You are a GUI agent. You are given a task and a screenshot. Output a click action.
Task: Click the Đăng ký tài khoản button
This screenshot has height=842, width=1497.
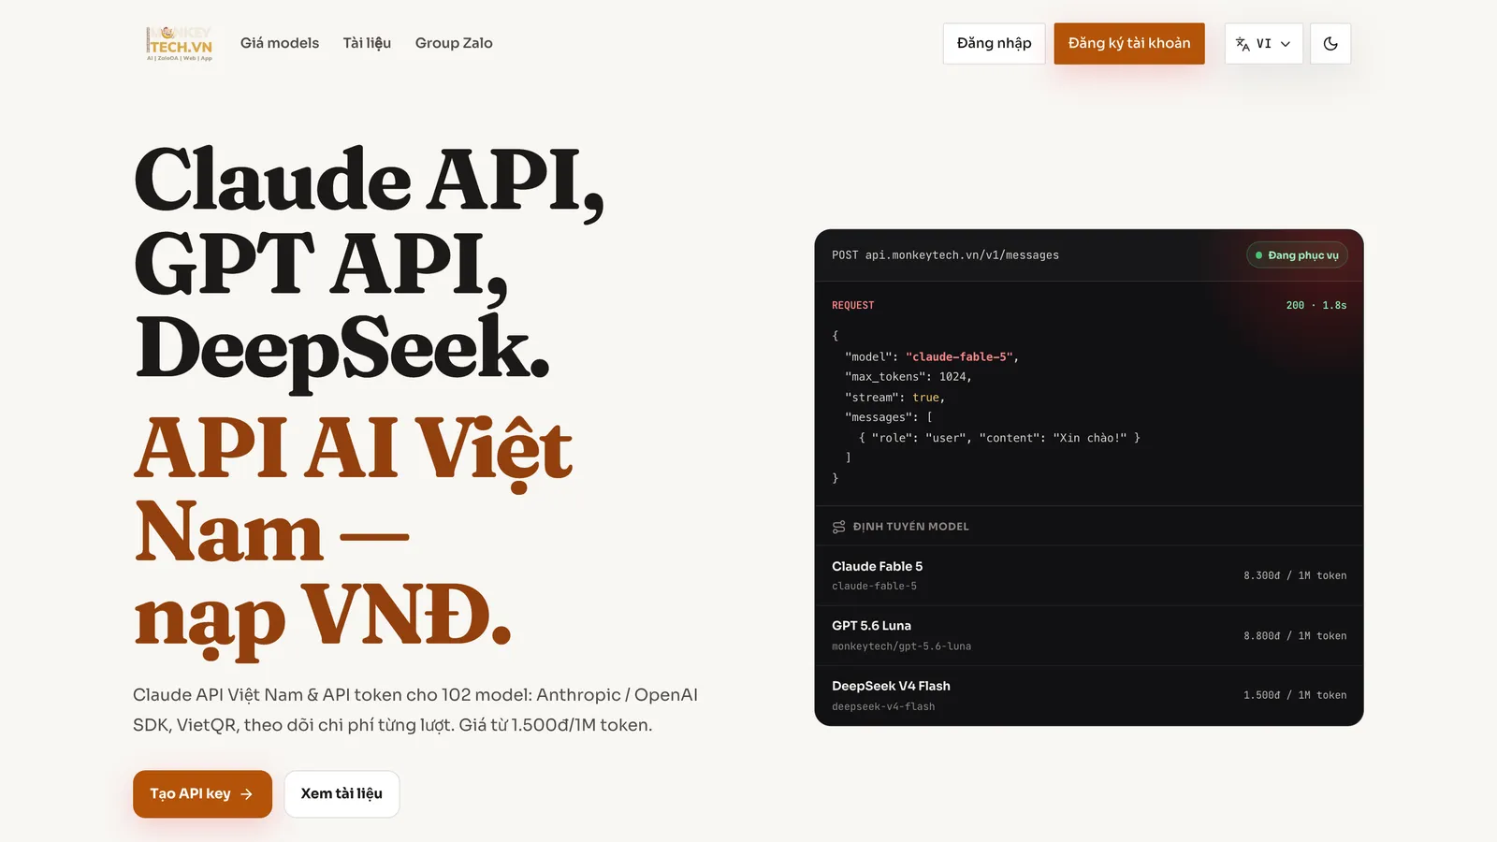click(x=1129, y=43)
